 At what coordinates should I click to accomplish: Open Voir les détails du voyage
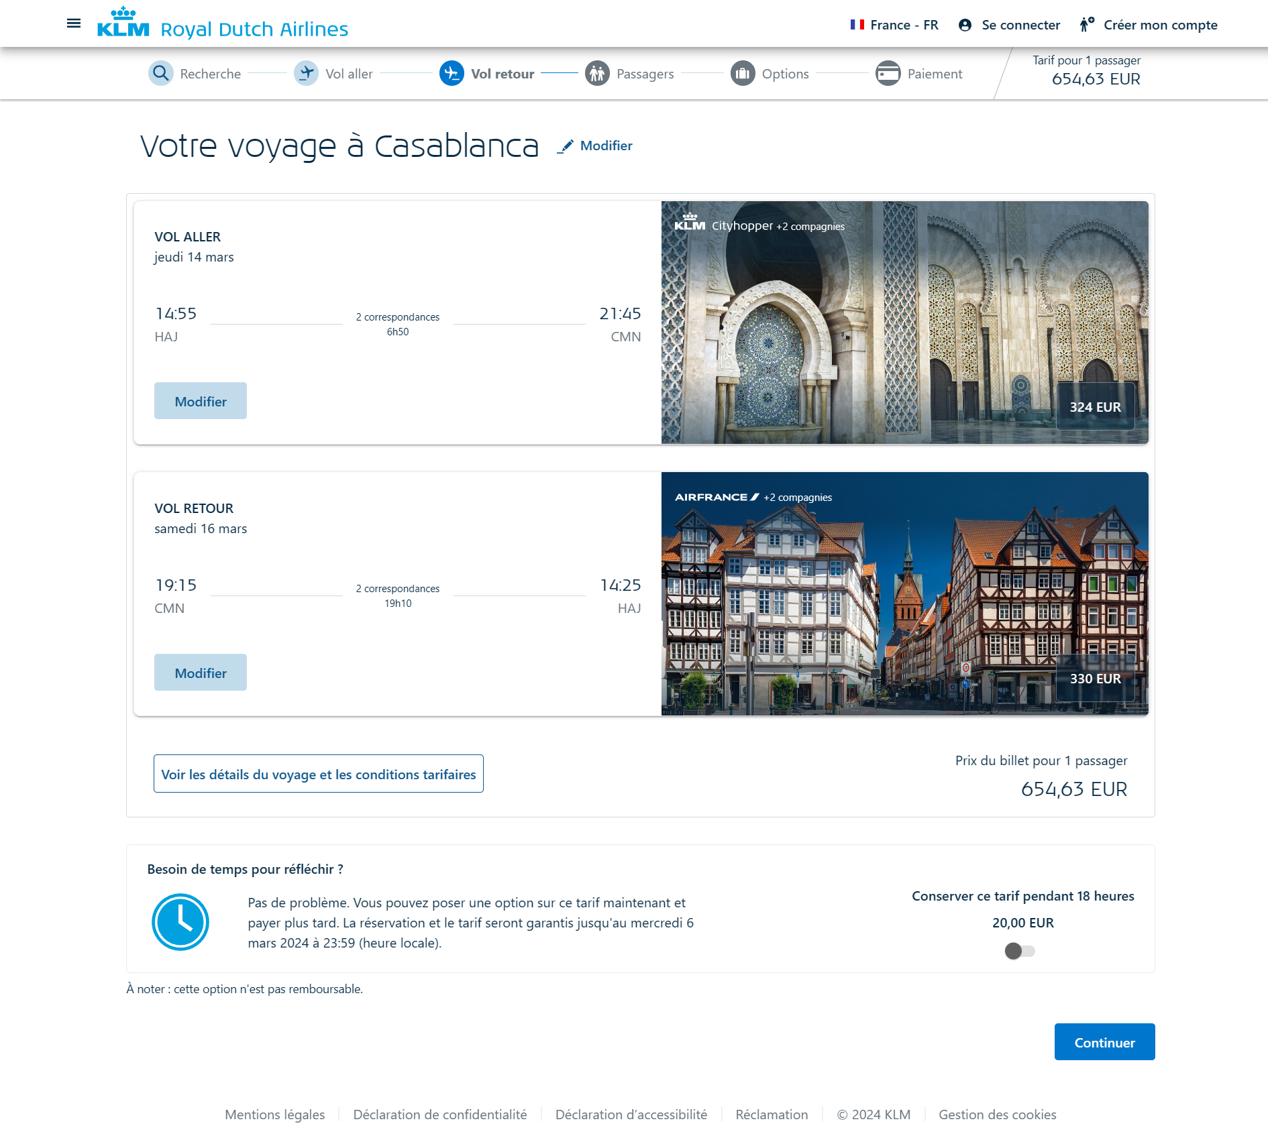tap(318, 774)
